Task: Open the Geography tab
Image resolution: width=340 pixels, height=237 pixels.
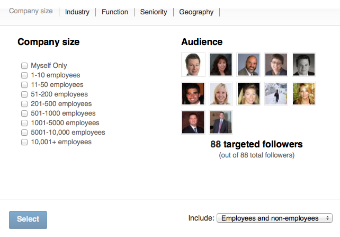Action: coord(196,12)
